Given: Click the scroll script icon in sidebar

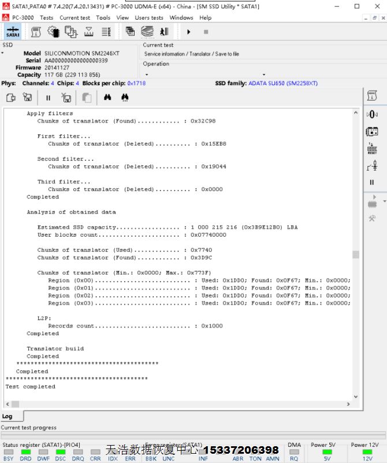Looking at the screenshot, I should (x=372, y=95).
